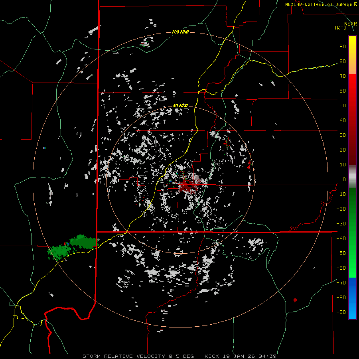The image size is (359, 359).
Task: Click the "-80" value on the velocity scale
Action: tap(341, 298)
